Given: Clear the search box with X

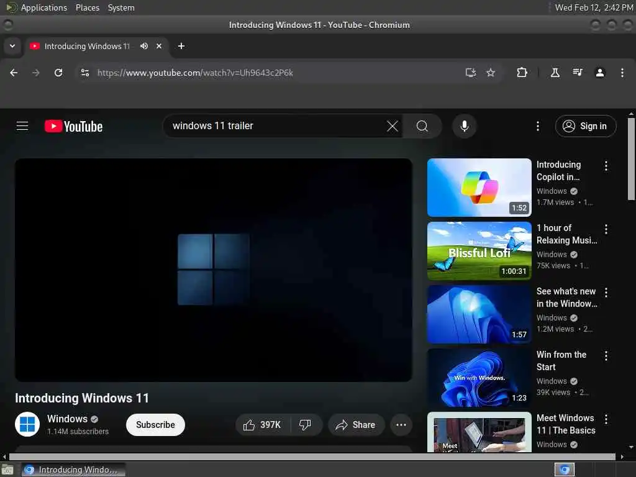Looking at the screenshot, I should tap(393, 126).
